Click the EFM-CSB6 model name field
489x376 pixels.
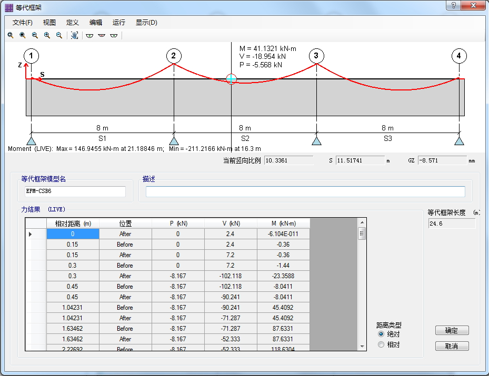coord(75,191)
